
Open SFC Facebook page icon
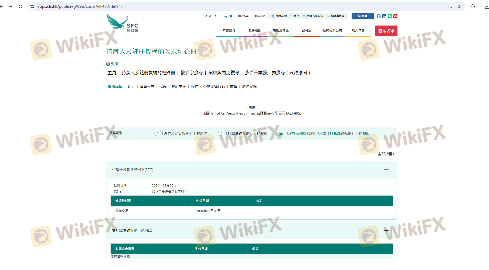(379, 16)
